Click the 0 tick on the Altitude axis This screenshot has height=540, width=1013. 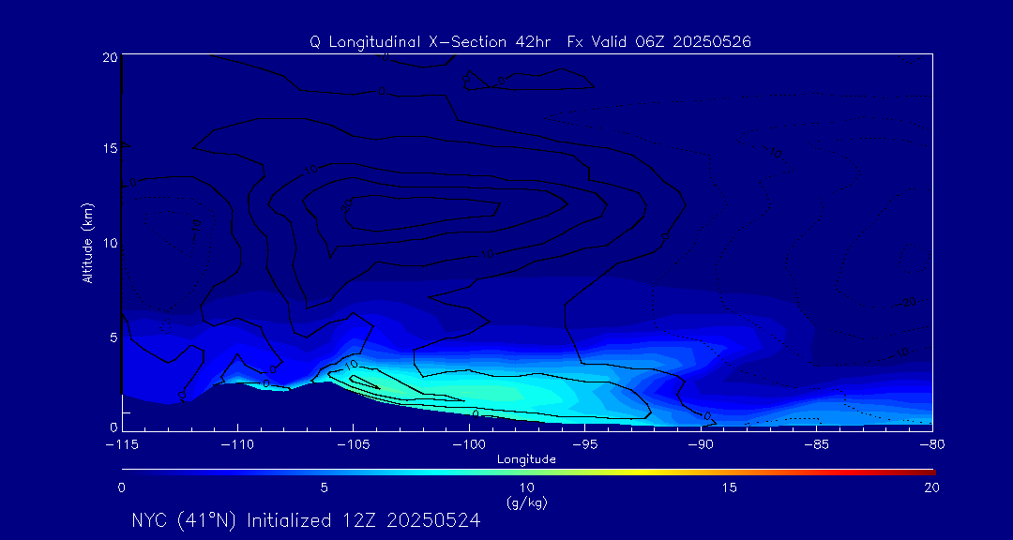(x=113, y=427)
